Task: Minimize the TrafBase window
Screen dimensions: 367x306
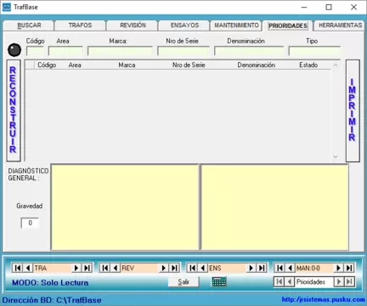Action: coord(304,7)
